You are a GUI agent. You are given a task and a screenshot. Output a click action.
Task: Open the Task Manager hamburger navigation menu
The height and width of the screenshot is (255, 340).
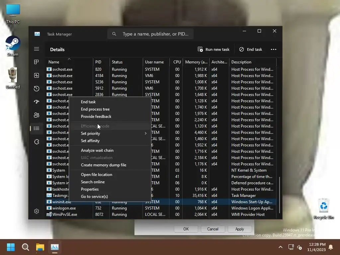37,49
